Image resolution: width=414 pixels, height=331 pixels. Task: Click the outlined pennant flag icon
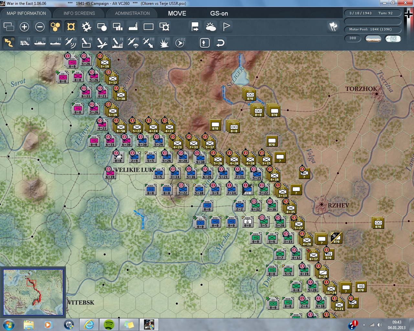(x=226, y=27)
